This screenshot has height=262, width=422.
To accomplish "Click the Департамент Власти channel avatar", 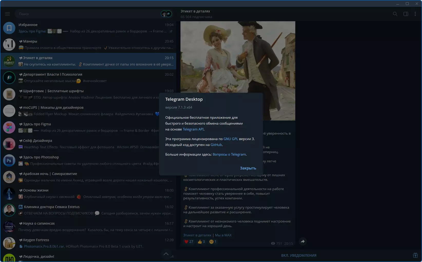I will 9,78.
